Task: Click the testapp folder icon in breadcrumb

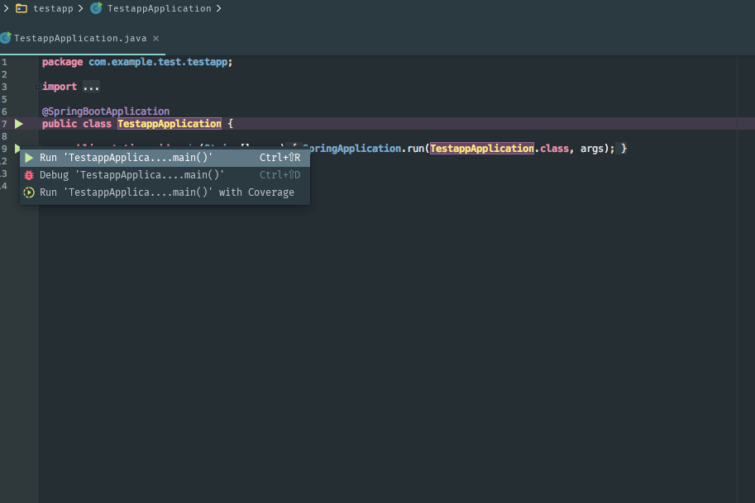Action: tap(22, 8)
